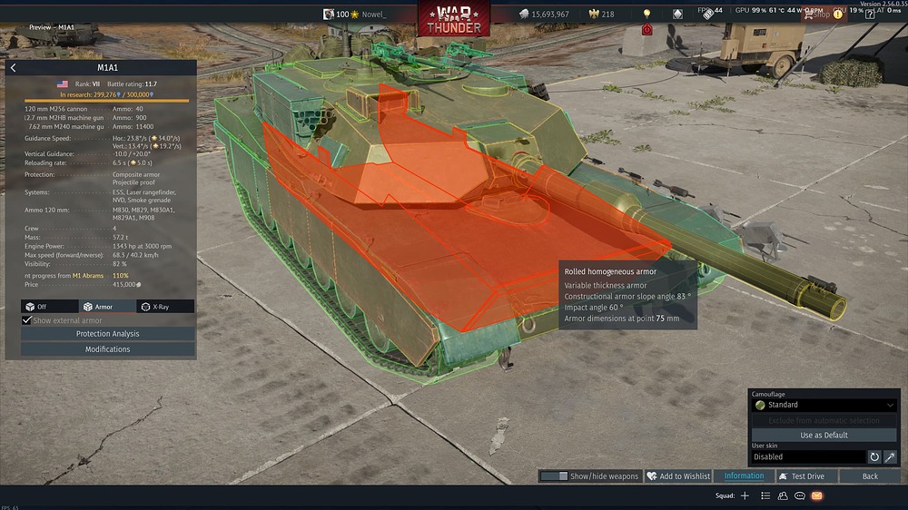908x510 pixels.
Task: Click the Back button
Action: tap(870, 476)
